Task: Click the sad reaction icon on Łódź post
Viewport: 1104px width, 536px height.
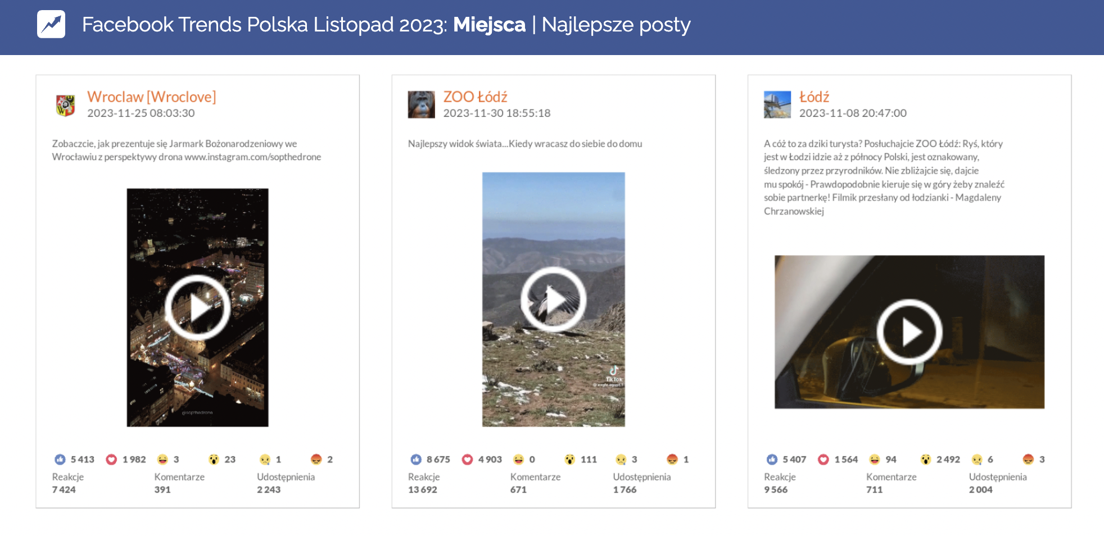Action: click(x=977, y=460)
